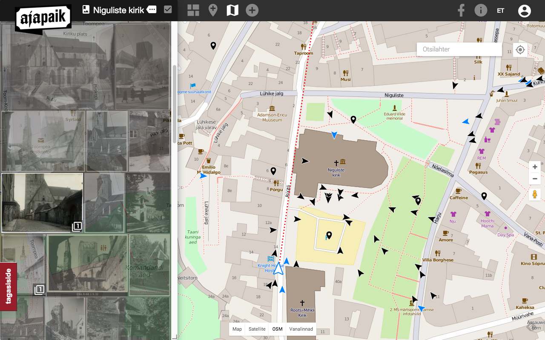Select the Vanalinnad map layer

point(301,329)
